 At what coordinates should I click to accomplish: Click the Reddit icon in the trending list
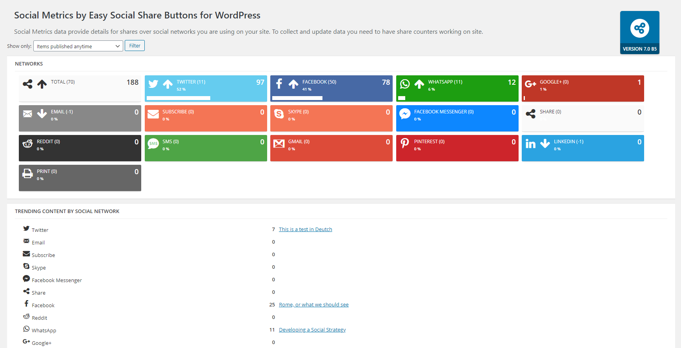tap(26, 316)
